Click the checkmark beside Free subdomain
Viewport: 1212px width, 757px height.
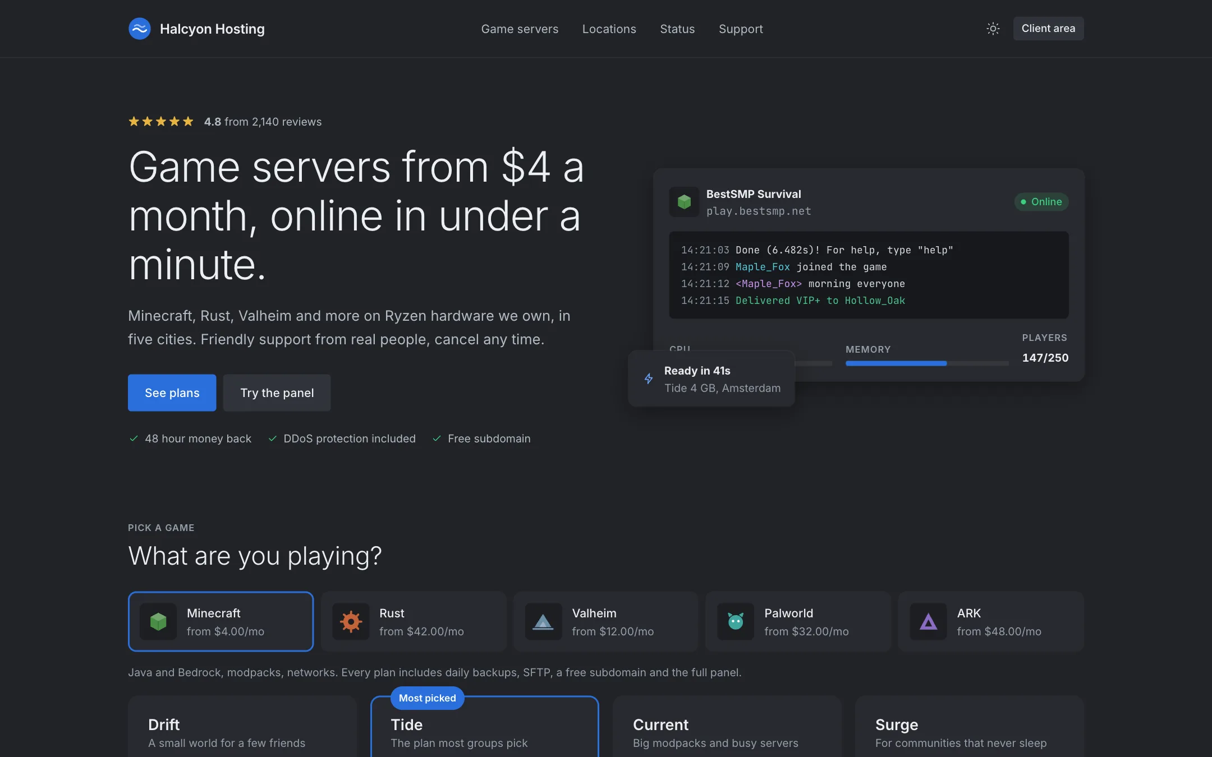[437, 438]
